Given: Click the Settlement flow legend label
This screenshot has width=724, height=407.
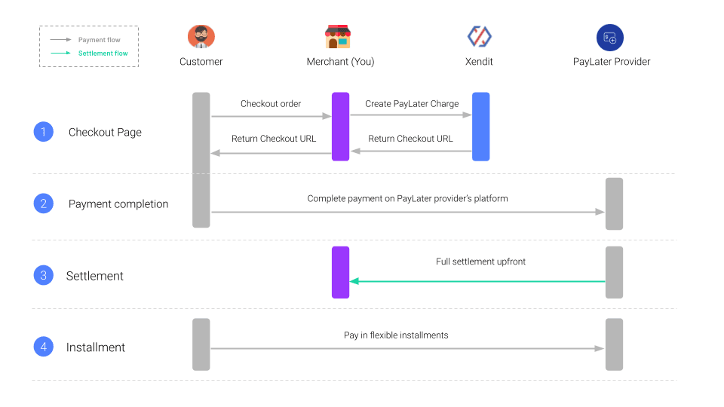Looking at the screenshot, I should click(x=103, y=54).
